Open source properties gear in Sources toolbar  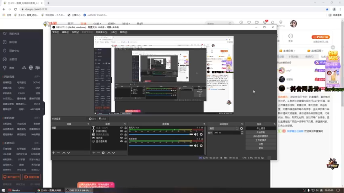coord(103,153)
